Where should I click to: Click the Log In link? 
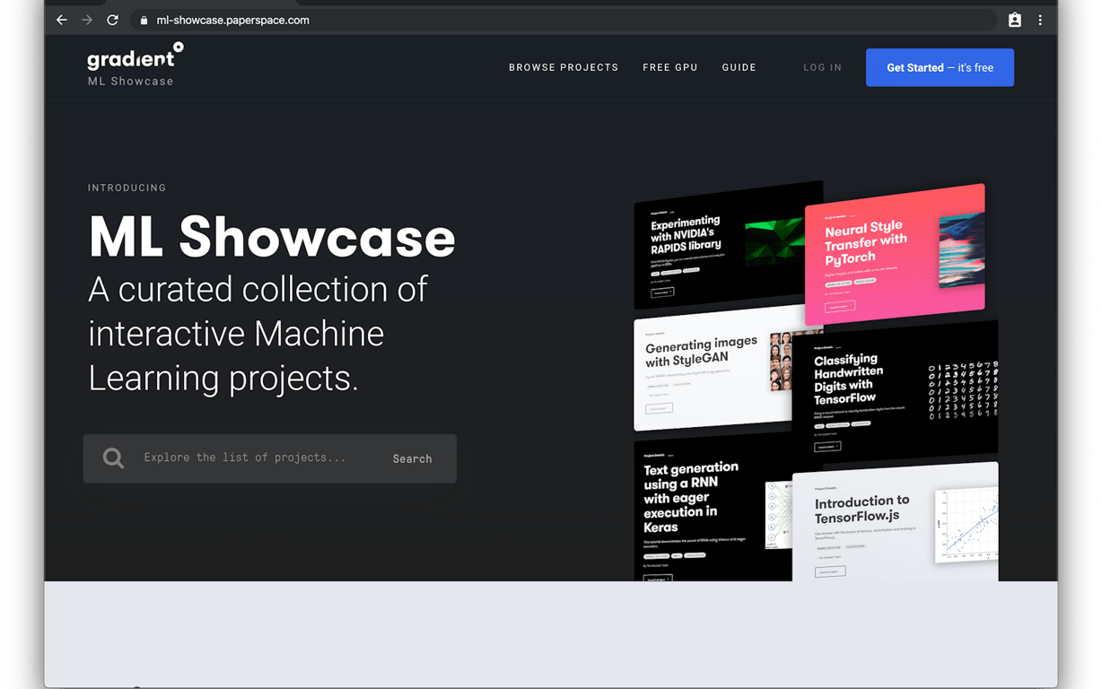[822, 67]
